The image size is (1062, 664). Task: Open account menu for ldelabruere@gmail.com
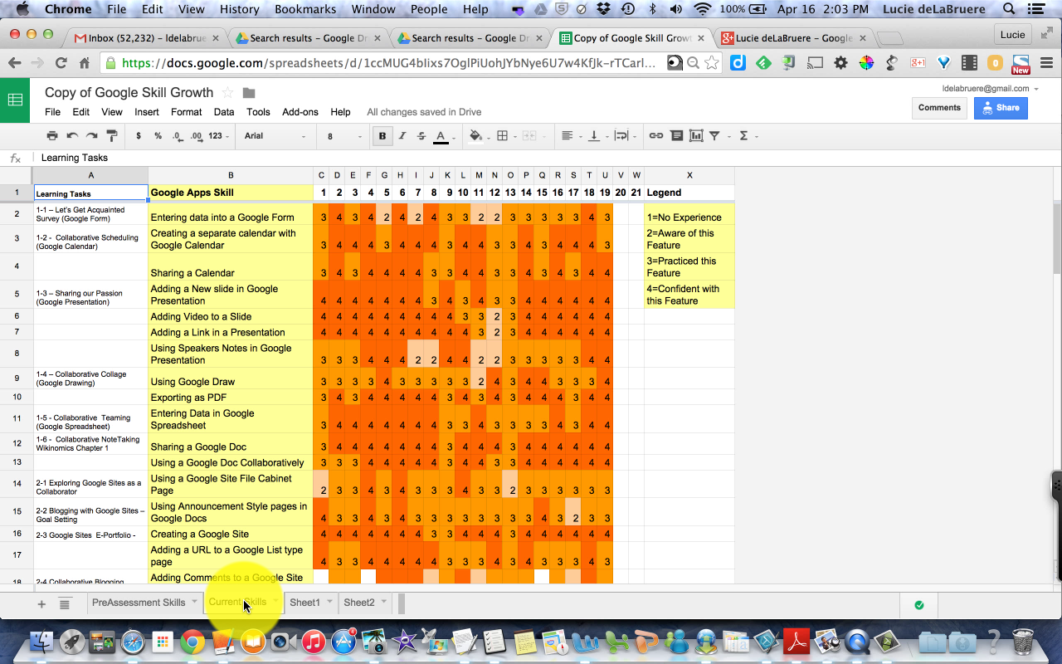[991, 89]
